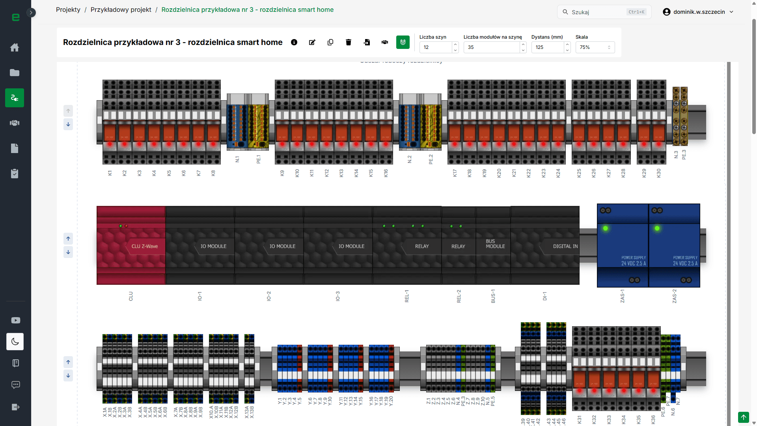Increase the Dystans (mm) value
This screenshot has width=757, height=426.
(x=567, y=45)
